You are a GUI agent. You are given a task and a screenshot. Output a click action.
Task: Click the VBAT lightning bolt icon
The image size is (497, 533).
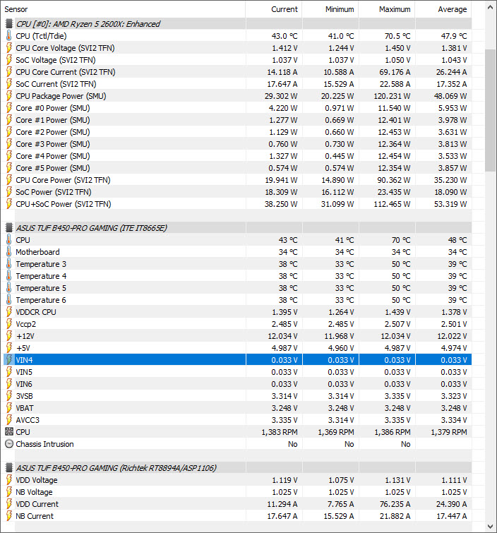click(x=9, y=408)
